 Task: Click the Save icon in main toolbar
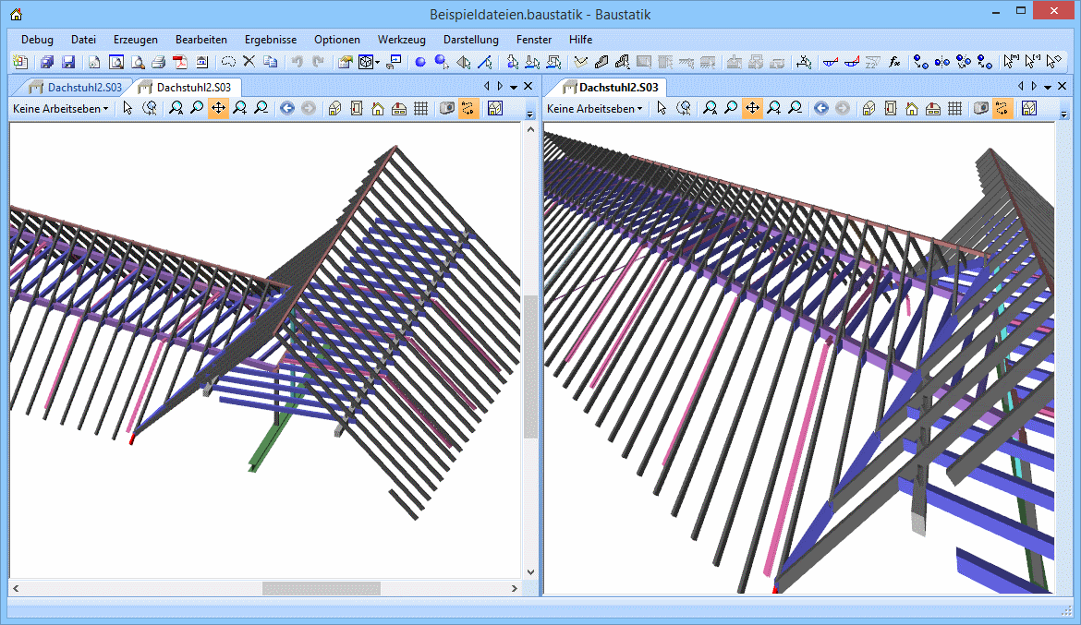pyautogui.click(x=68, y=63)
